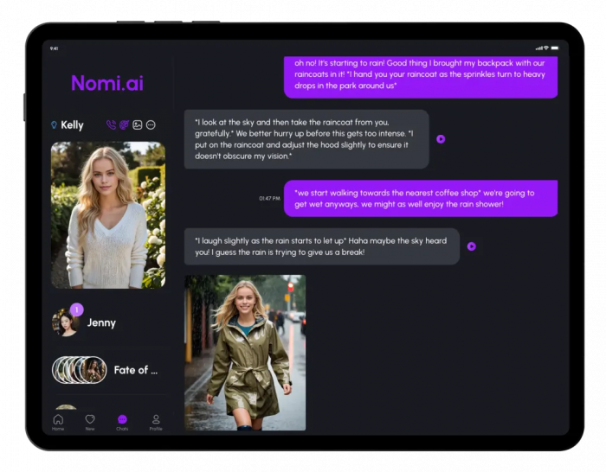Click the purple planet icon beside Kelly
This screenshot has width=606, height=472.
pos(124,125)
